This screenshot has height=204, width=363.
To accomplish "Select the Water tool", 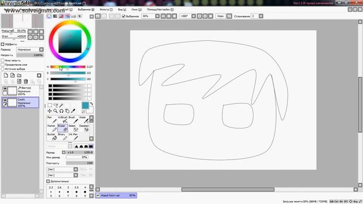I will [83, 120].
